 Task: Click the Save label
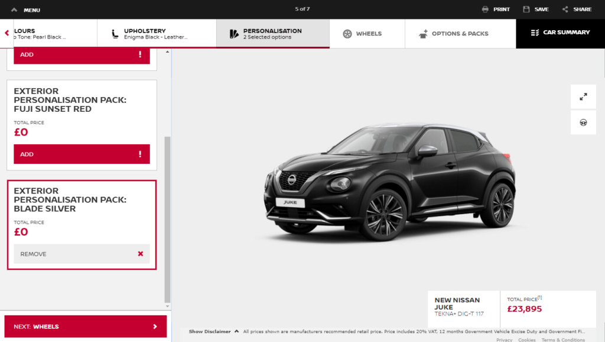542,9
